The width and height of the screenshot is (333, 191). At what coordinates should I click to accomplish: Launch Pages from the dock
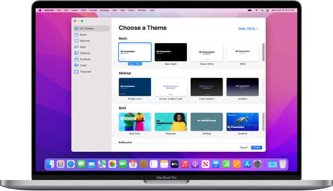click(236, 164)
